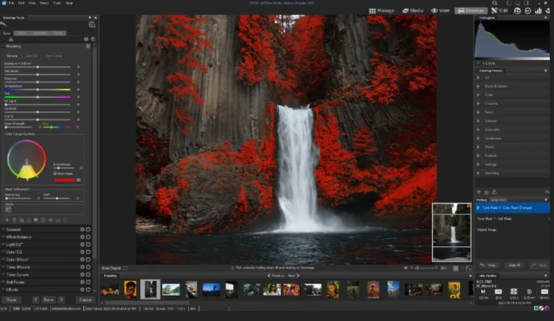554x321 pixels.
Task: Click the red mask color swatch
Action: (64, 180)
